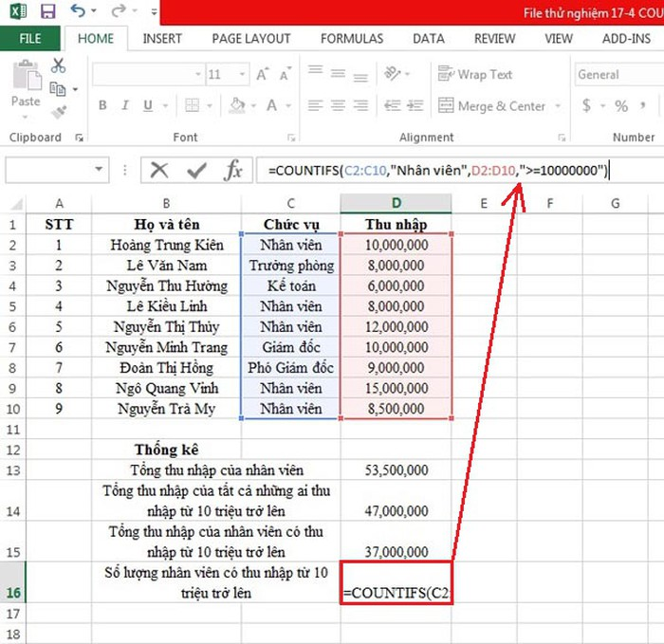Open the Copy dropdown arrow

point(75,89)
